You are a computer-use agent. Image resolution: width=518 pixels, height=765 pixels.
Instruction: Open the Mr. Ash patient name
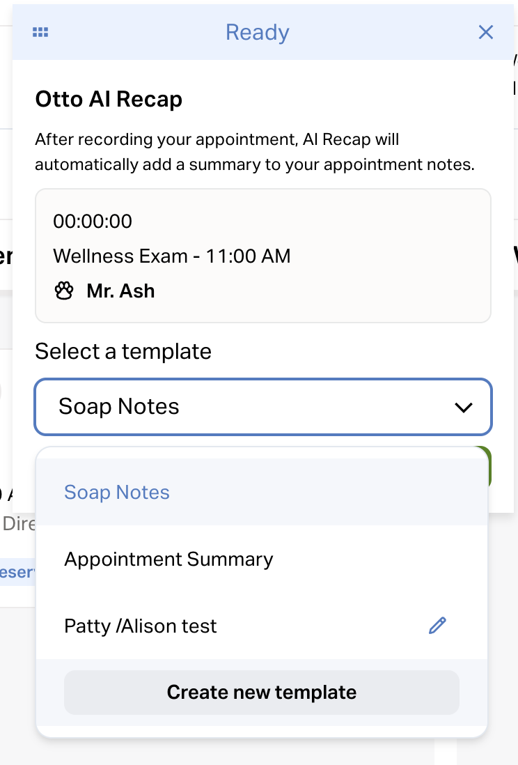click(x=120, y=291)
